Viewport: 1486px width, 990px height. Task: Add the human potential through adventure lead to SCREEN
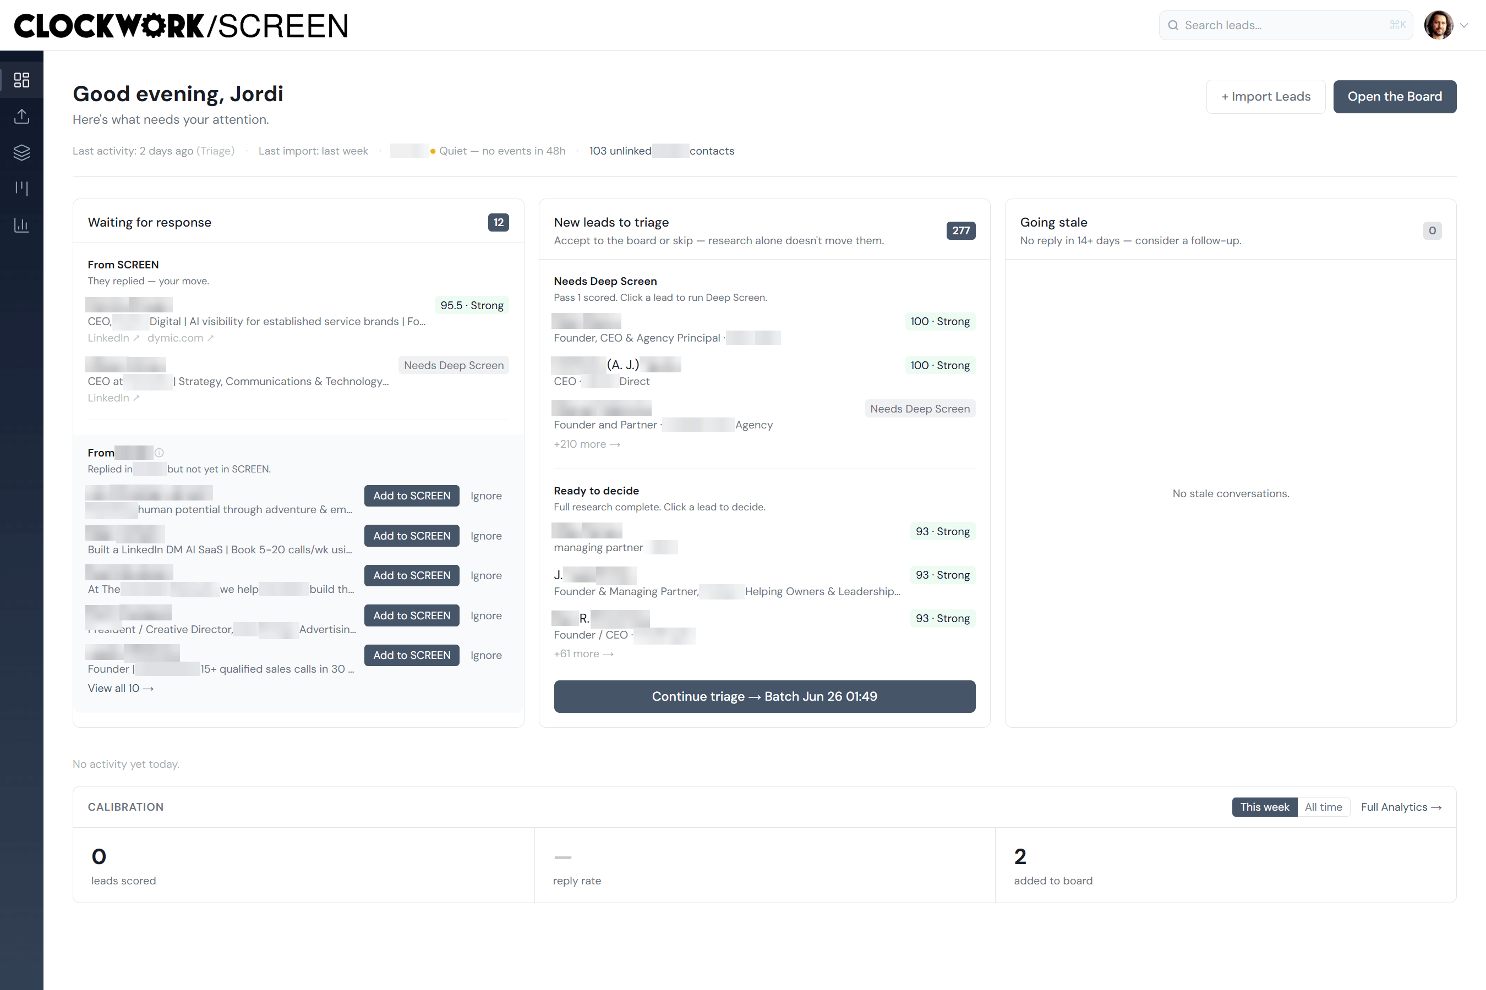tap(412, 496)
